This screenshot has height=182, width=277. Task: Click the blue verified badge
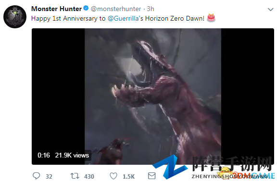pyautogui.click(x=86, y=8)
